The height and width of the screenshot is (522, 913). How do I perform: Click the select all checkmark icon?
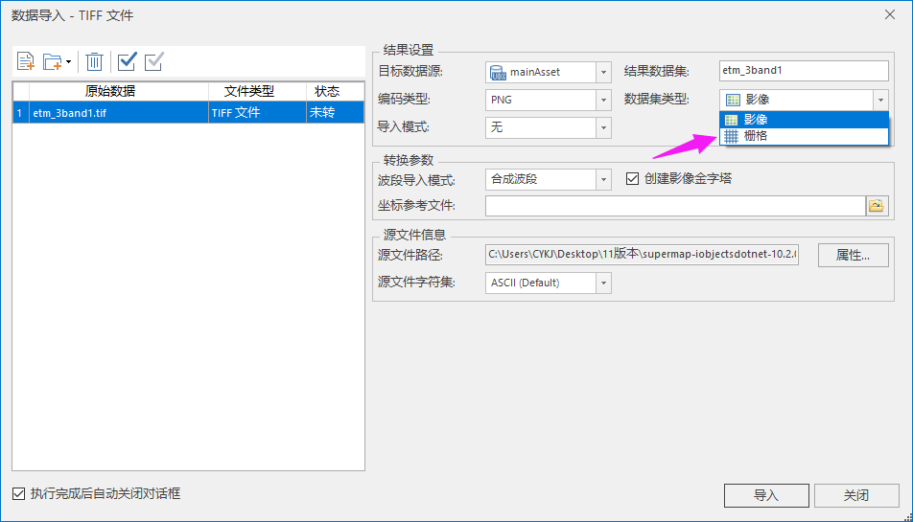coord(127,61)
